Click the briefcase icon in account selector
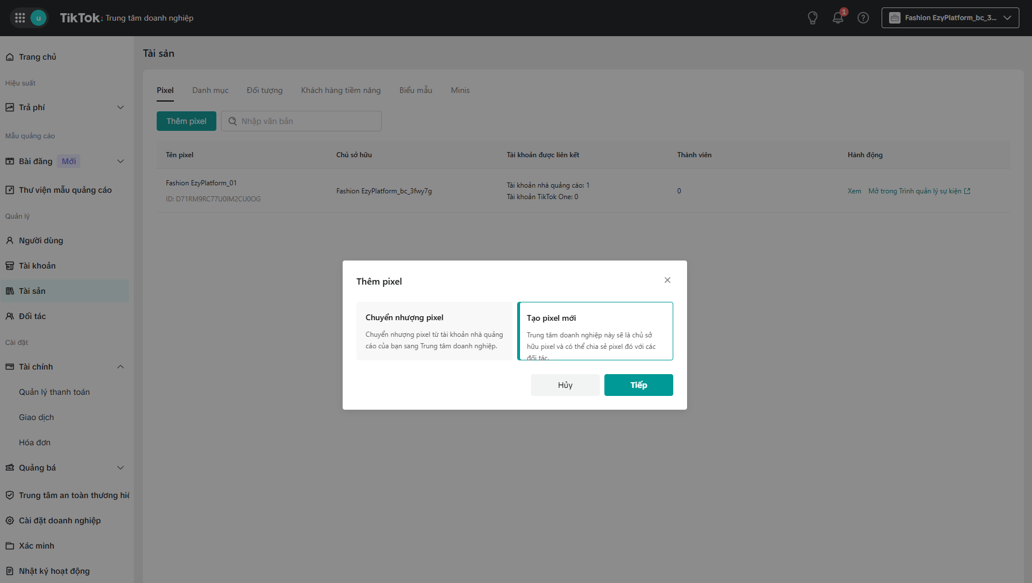 pos(895,18)
